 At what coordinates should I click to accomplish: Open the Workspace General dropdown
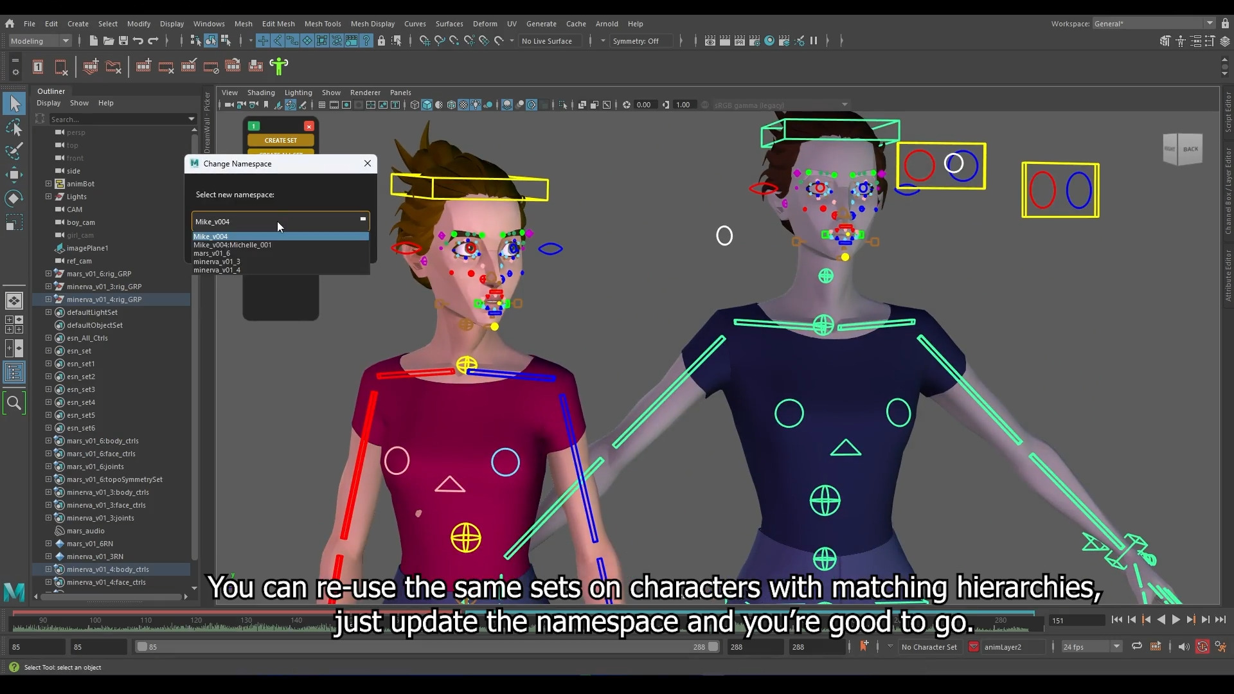[x=1154, y=24]
